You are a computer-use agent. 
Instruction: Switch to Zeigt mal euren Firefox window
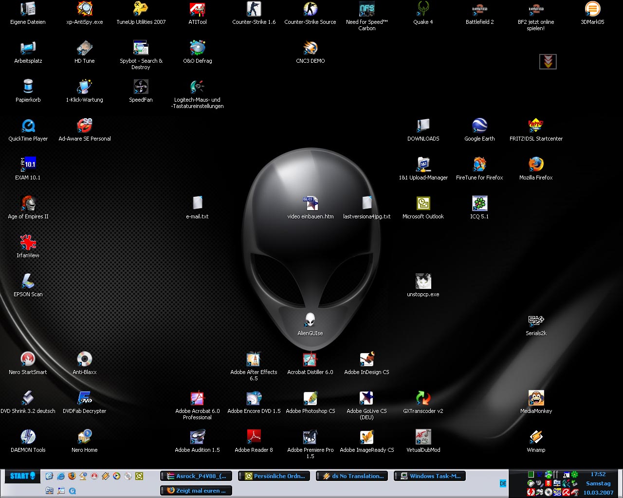196,491
